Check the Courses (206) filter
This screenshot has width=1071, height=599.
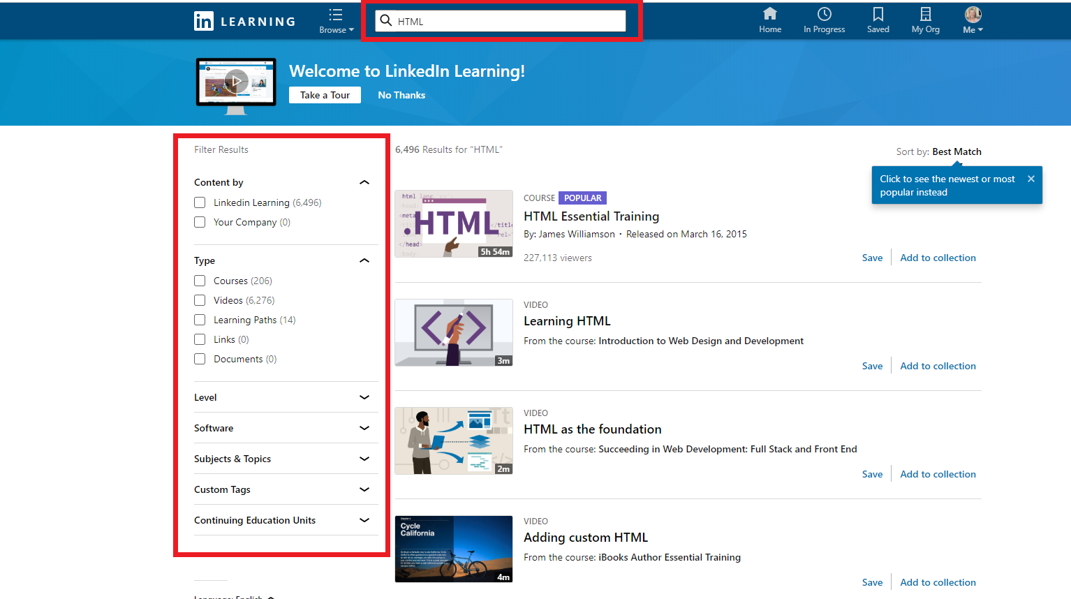(200, 281)
